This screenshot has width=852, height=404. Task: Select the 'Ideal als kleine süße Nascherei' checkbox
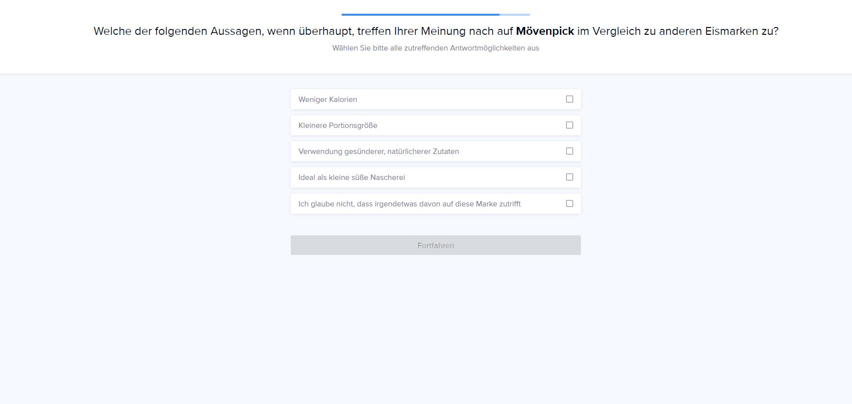569,177
